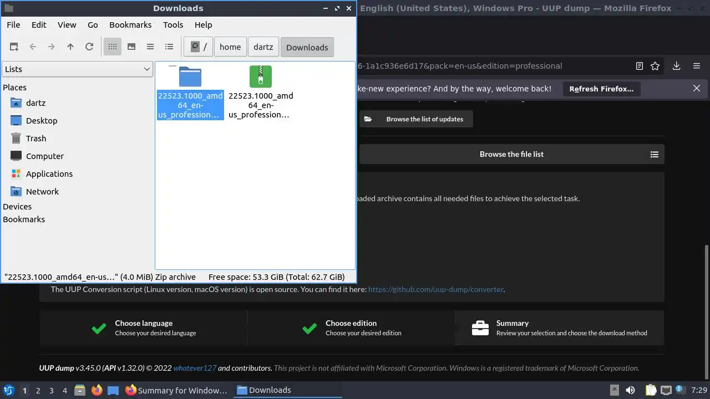Open the Edit menu
Viewport: 710px width, 399px height.
pos(39,25)
